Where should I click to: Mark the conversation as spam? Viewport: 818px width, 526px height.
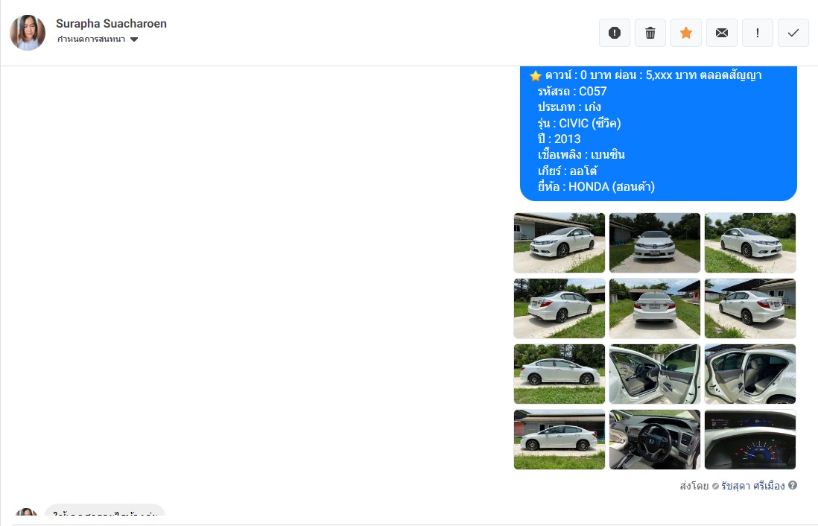tap(615, 33)
